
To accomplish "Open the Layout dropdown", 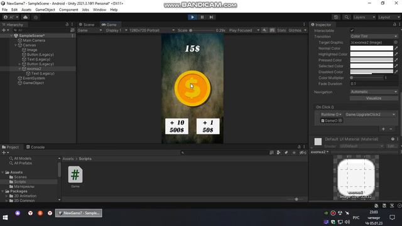I will coord(389,17).
